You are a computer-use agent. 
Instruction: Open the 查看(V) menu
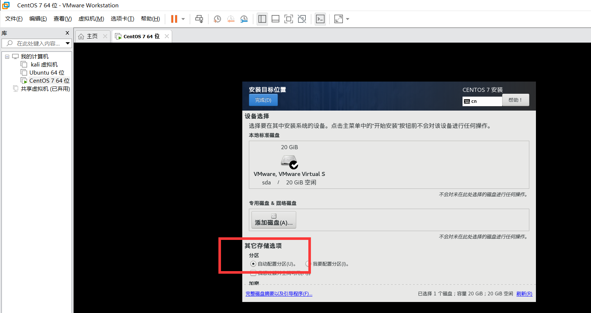pyautogui.click(x=63, y=19)
